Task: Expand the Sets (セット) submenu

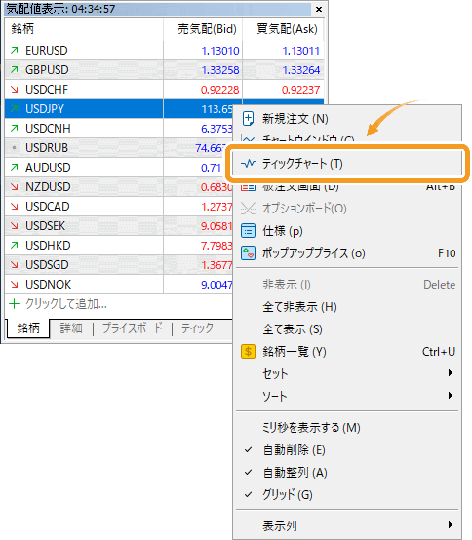Action: tap(347, 374)
